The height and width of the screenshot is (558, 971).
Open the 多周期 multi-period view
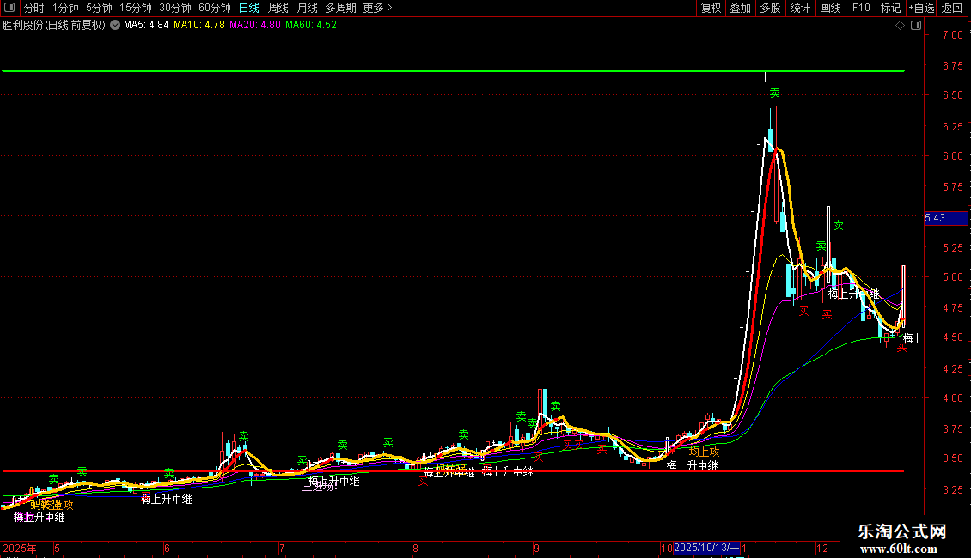point(340,8)
